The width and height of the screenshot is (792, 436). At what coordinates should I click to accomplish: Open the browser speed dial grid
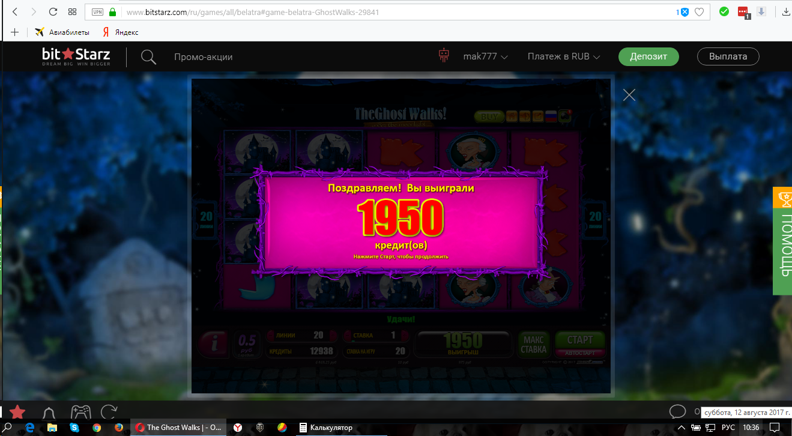click(x=72, y=12)
